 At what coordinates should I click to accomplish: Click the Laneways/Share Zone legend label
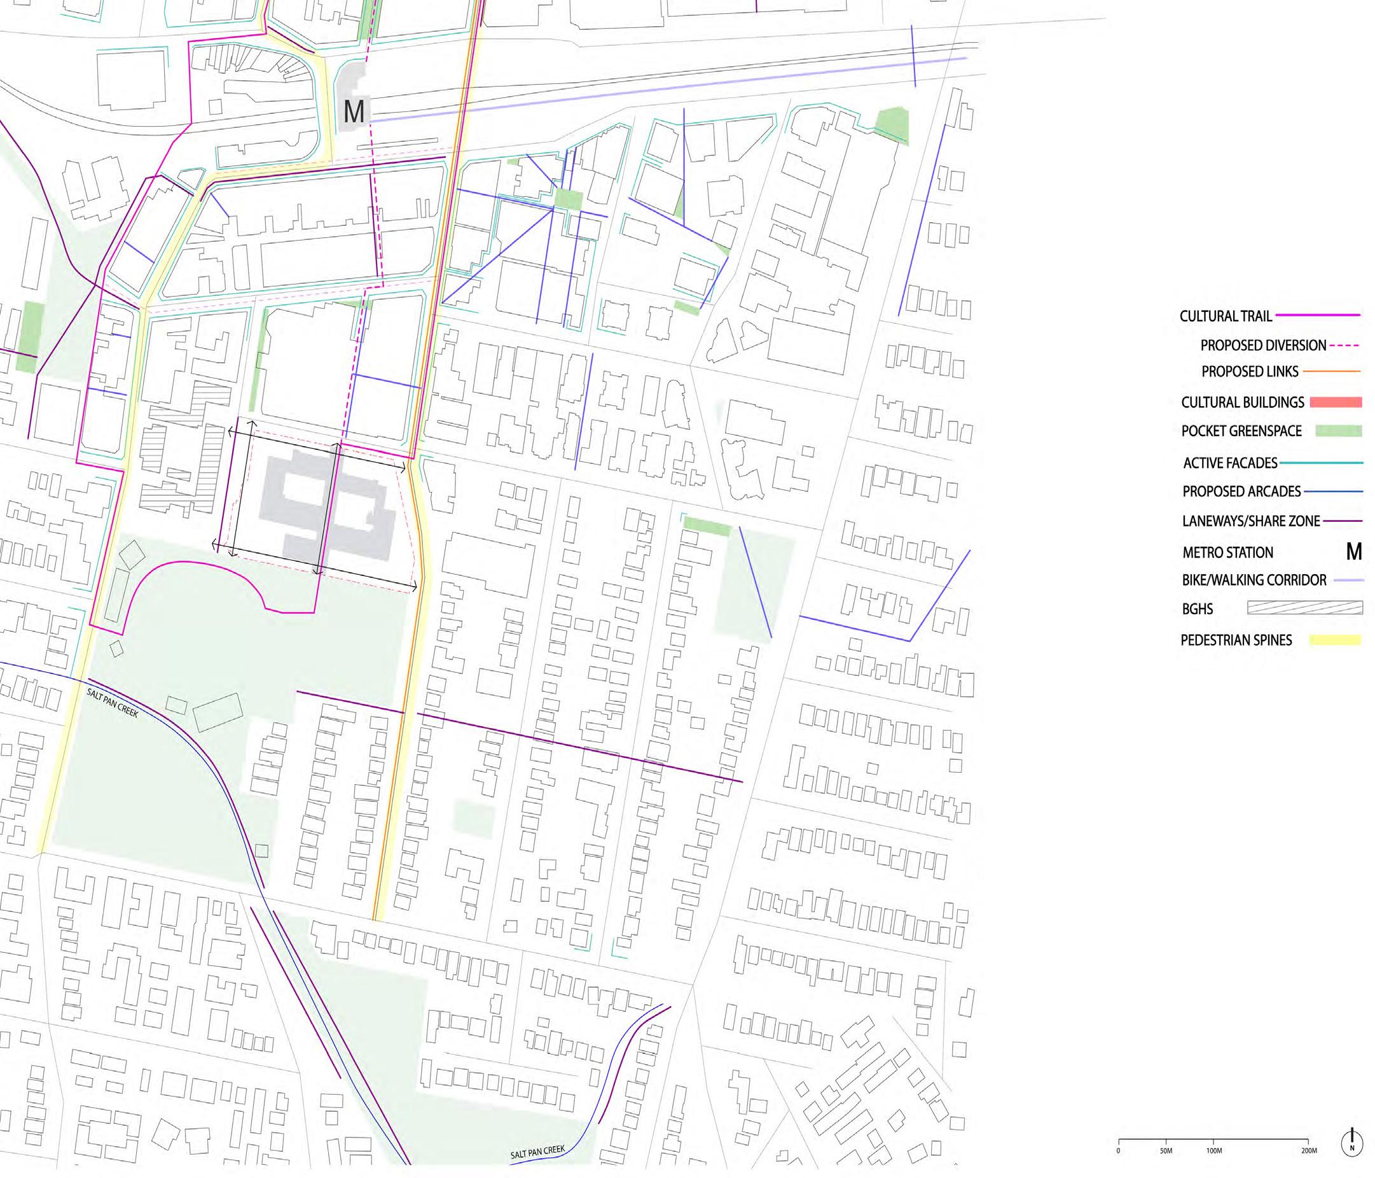(1251, 521)
